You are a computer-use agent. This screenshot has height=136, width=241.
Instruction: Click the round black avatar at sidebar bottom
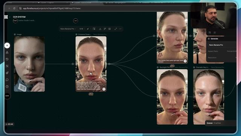click(x=7, y=96)
